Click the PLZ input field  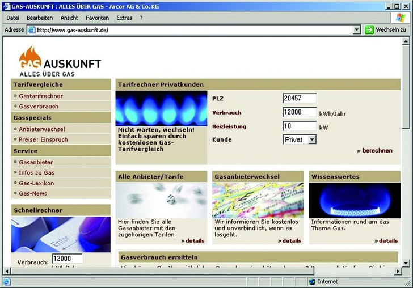[x=300, y=98]
